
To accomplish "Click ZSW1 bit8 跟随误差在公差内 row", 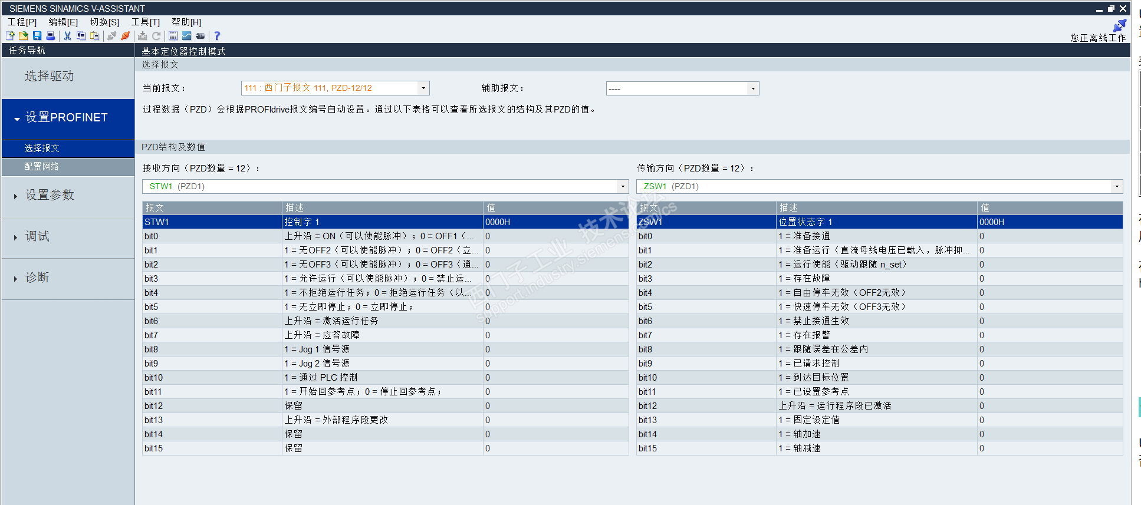I will click(879, 349).
